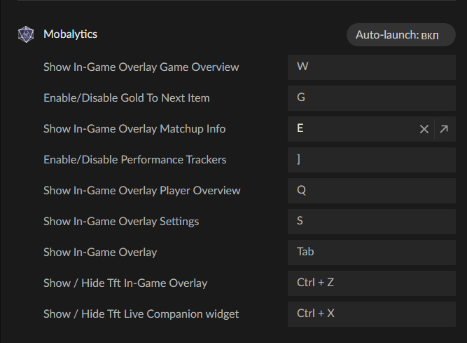This screenshot has width=467, height=343.
Task: Toggle Mobalytics Auto-launch setting
Action: (x=401, y=35)
